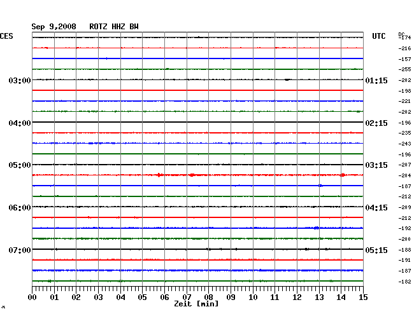Screen dimensions: 414x314
Task: Click the 11 minute axis tick label
Action: 275,297
